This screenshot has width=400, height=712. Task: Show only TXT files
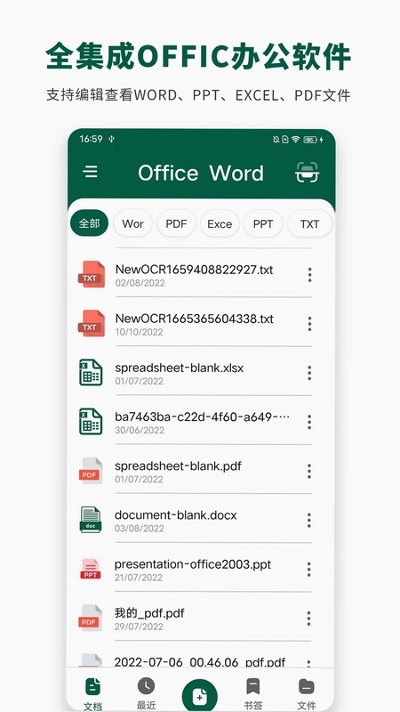click(309, 223)
